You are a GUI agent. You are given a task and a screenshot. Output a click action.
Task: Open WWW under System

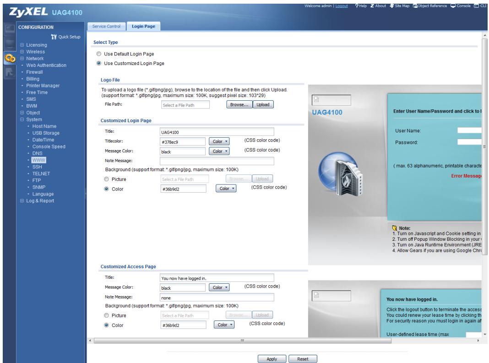tap(38, 160)
